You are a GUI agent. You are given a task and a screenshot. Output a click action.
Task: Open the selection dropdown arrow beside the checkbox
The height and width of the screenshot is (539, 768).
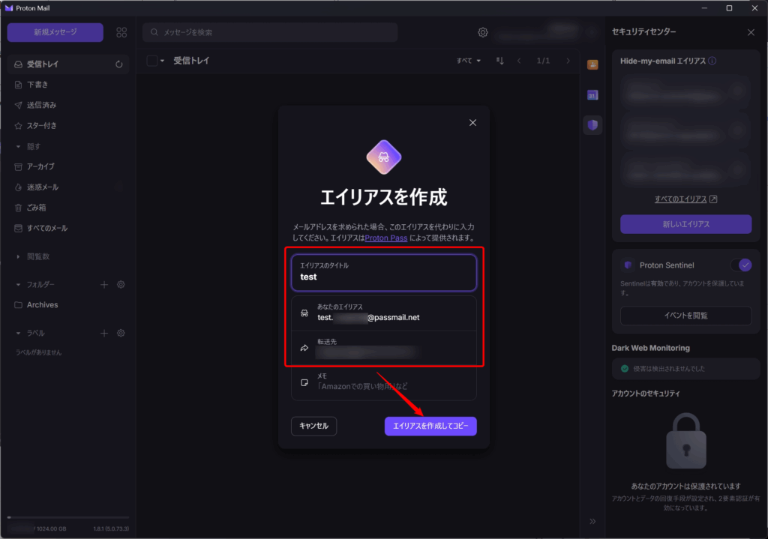pyautogui.click(x=162, y=61)
